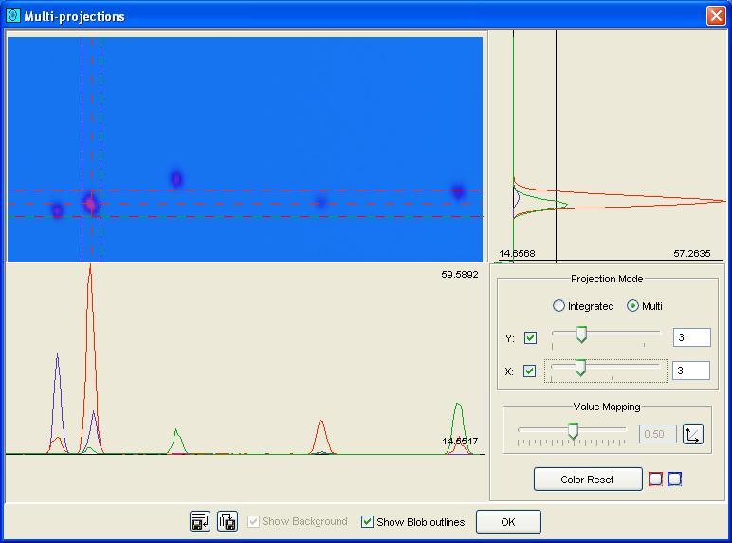Viewport: 732px width, 543px height.
Task: Close the Multi-projections window
Action: 716,16
